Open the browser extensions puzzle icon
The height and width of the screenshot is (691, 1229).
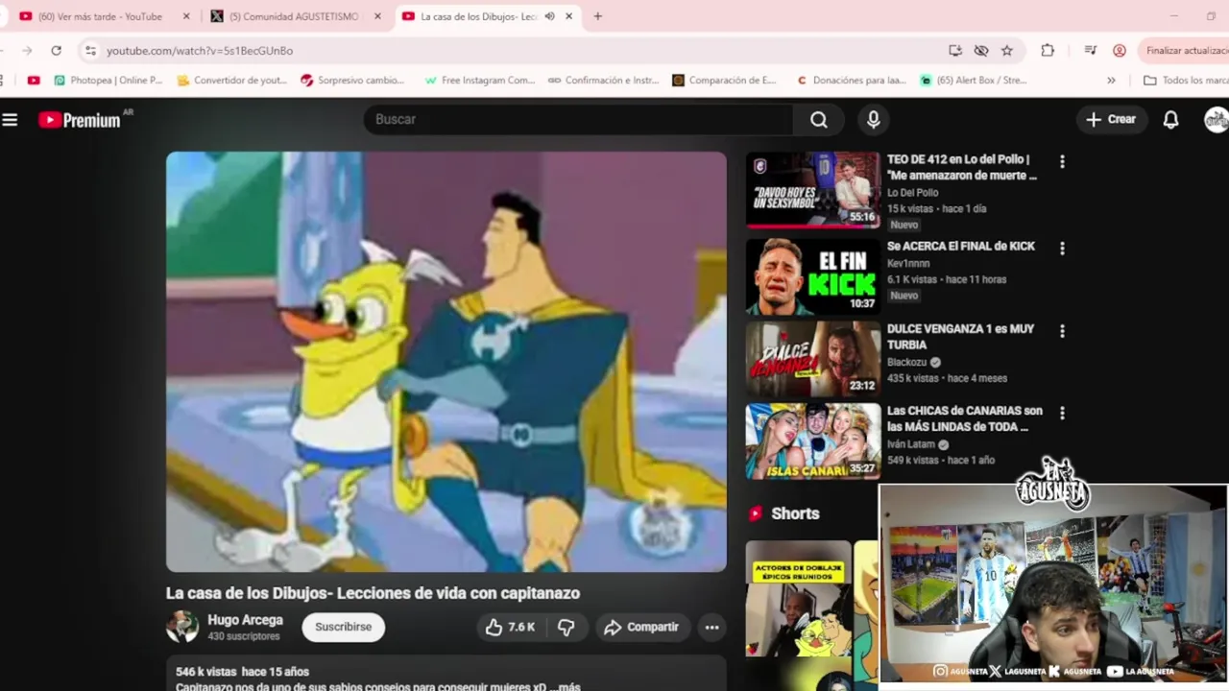tap(1048, 50)
